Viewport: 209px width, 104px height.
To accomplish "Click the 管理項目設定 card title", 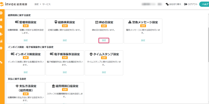I will [x=28, y=22].
